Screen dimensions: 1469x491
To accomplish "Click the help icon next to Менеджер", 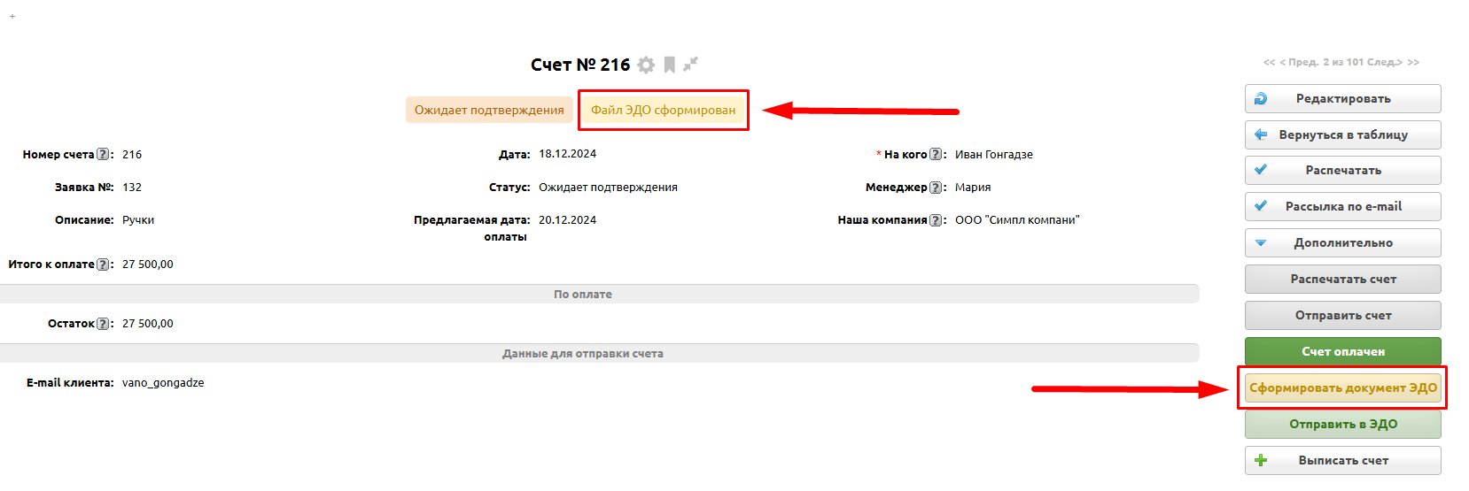I will [936, 188].
